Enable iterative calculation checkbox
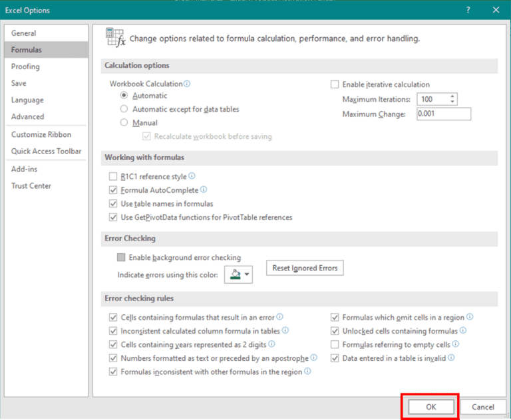 [x=335, y=84]
